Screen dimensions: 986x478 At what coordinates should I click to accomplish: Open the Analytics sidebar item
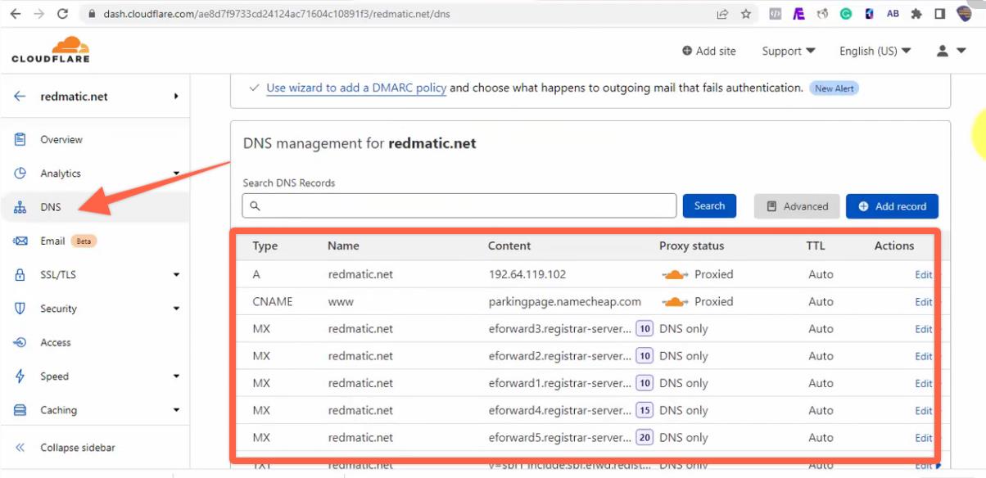click(95, 174)
